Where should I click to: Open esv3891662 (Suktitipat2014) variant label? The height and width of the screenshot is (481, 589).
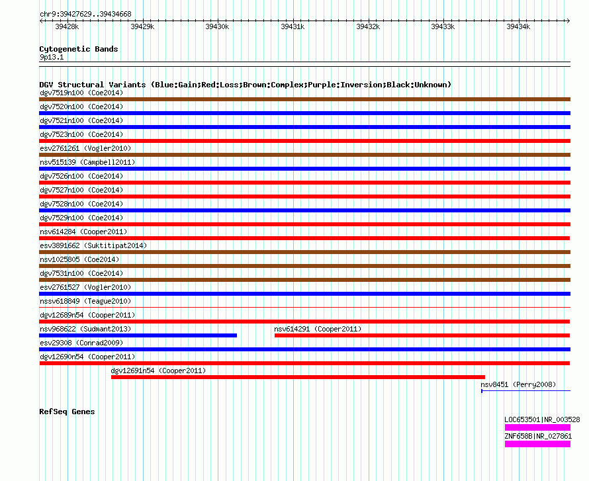93,245
